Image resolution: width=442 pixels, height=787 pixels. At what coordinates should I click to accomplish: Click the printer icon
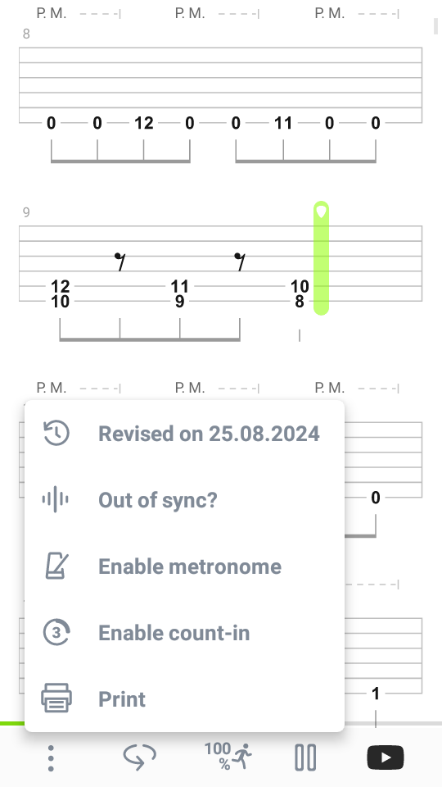[56, 698]
